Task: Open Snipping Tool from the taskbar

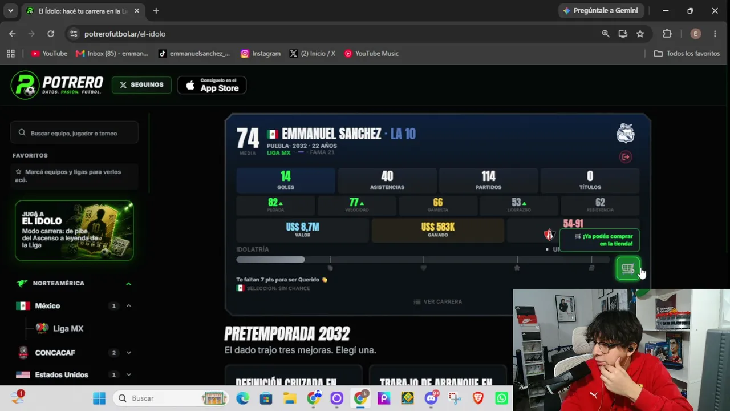Action: coord(455,398)
